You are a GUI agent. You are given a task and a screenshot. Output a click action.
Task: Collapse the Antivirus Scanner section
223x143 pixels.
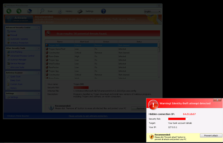coord(39,73)
